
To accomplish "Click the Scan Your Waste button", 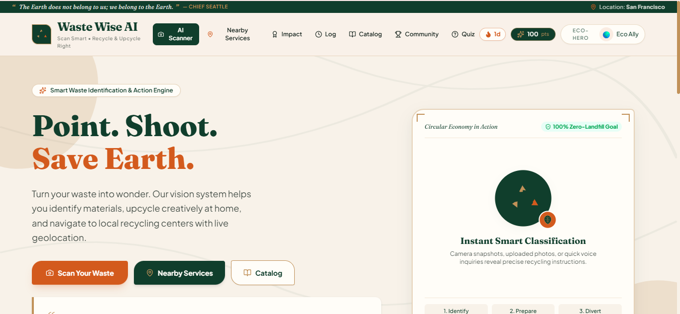I will pos(80,273).
